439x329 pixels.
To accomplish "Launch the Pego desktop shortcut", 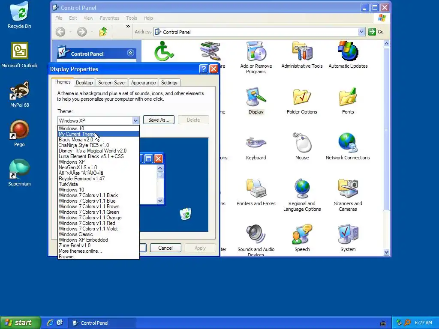I will [19, 134].
